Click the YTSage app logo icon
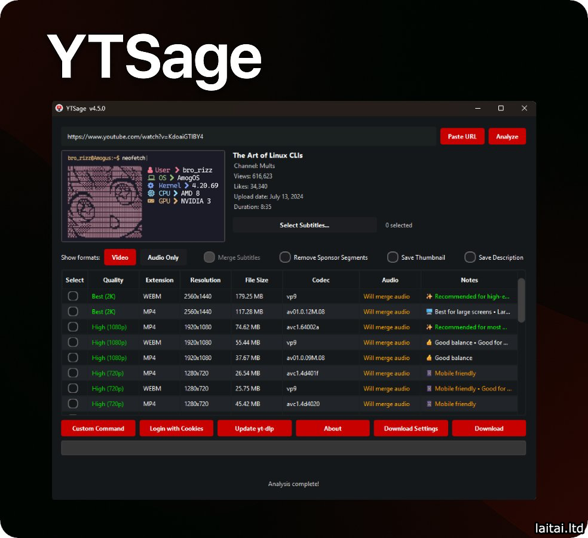 59,108
